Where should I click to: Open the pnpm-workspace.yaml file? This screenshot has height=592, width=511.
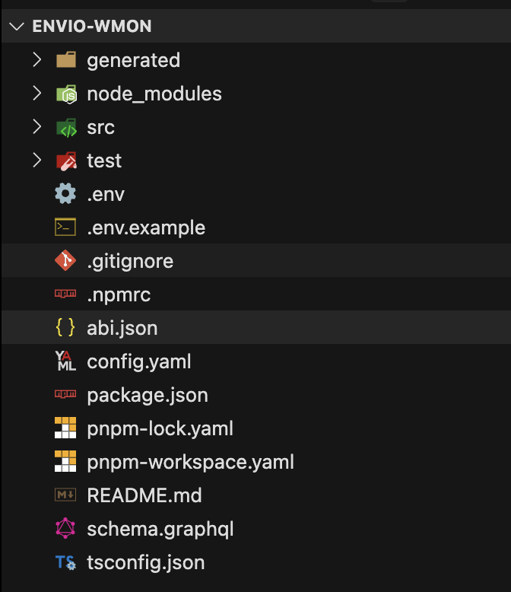(x=190, y=462)
